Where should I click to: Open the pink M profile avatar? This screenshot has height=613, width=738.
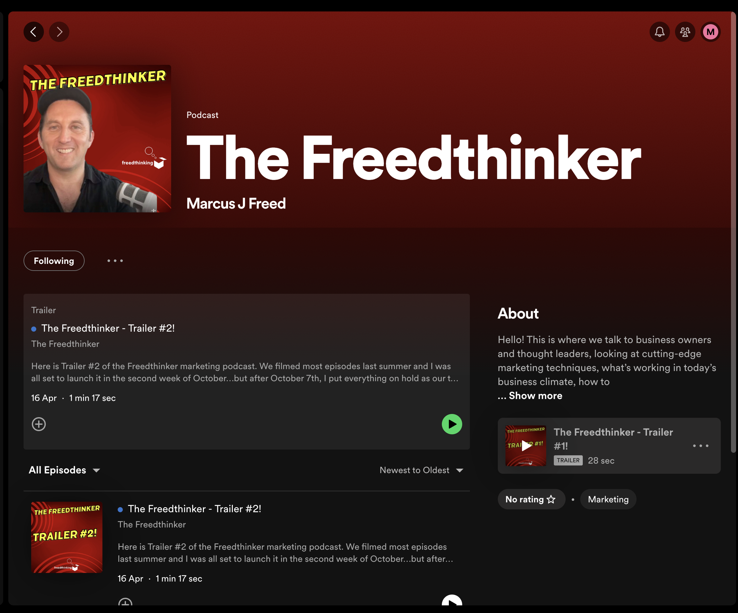point(711,32)
